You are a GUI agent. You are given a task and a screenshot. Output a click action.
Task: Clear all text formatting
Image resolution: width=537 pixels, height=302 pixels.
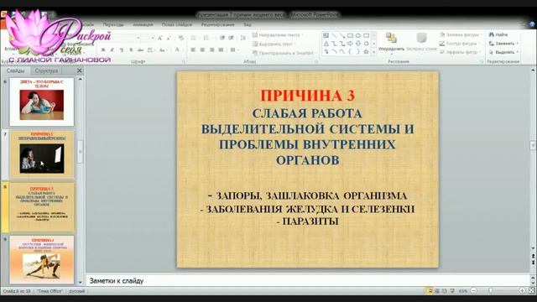[x=181, y=38]
